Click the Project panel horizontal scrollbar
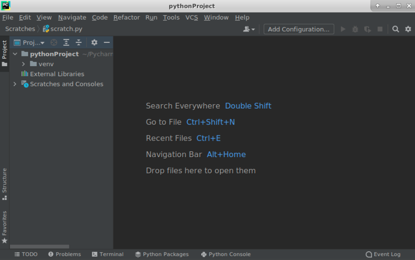 click(x=39, y=247)
